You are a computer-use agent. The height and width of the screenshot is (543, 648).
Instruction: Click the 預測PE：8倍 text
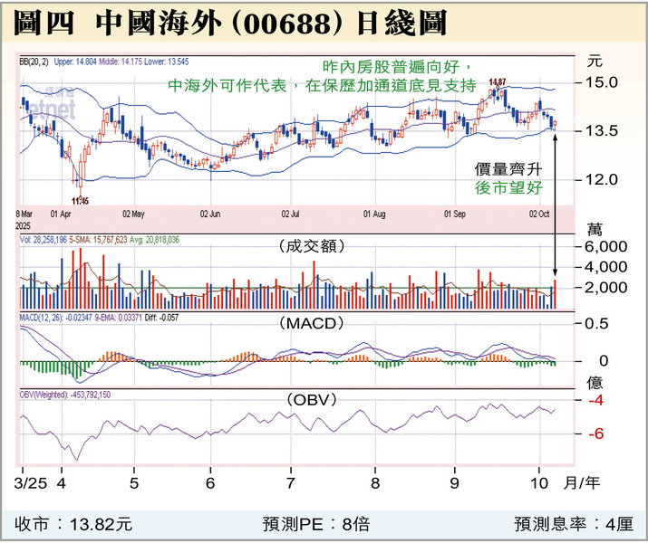pyautogui.click(x=315, y=523)
